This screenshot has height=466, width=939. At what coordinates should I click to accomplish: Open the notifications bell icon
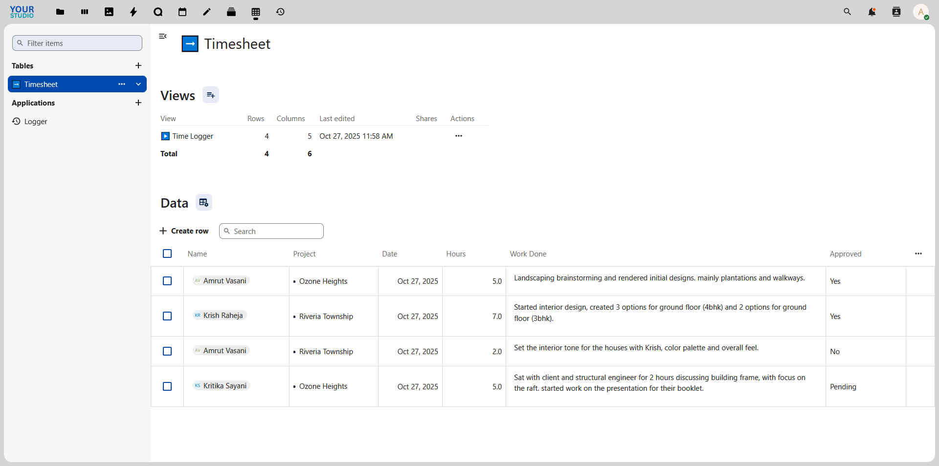[x=872, y=12]
